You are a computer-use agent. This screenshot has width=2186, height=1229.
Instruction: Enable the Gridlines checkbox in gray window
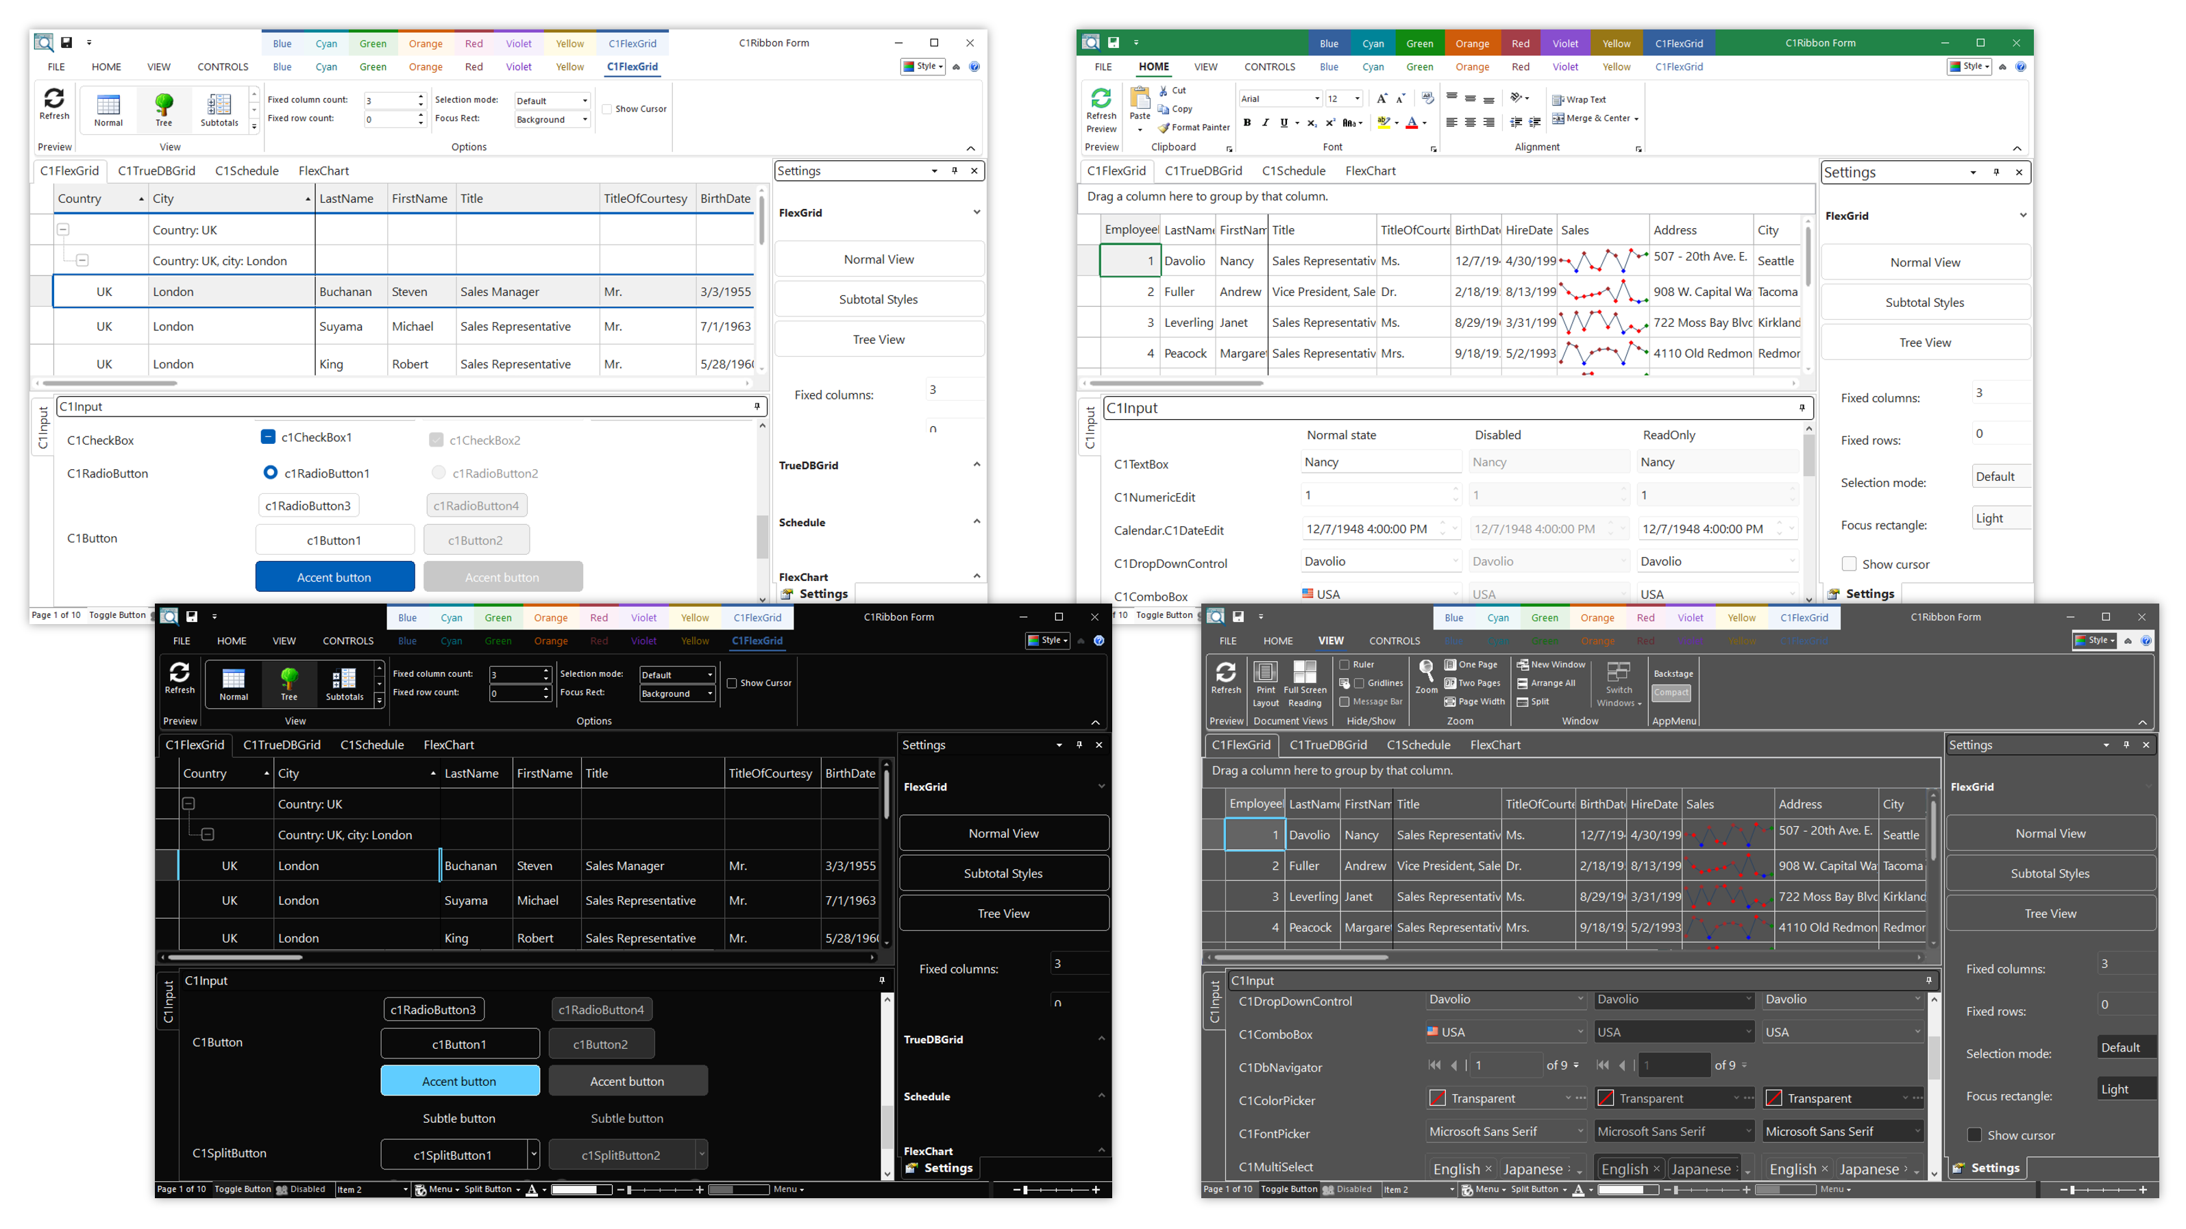click(x=1359, y=683)
